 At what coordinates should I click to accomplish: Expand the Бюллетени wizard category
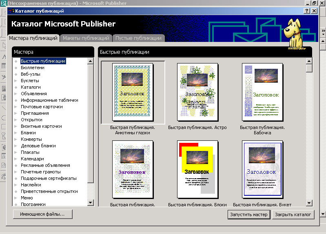click(32, 68)
